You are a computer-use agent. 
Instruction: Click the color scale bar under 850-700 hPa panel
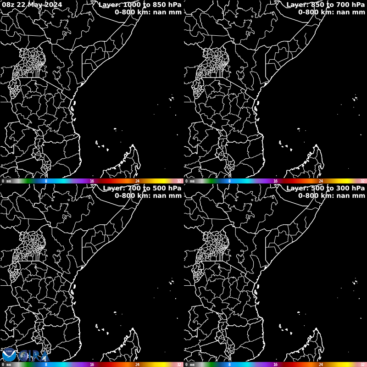pyautogui.click(x=275, y=181)
